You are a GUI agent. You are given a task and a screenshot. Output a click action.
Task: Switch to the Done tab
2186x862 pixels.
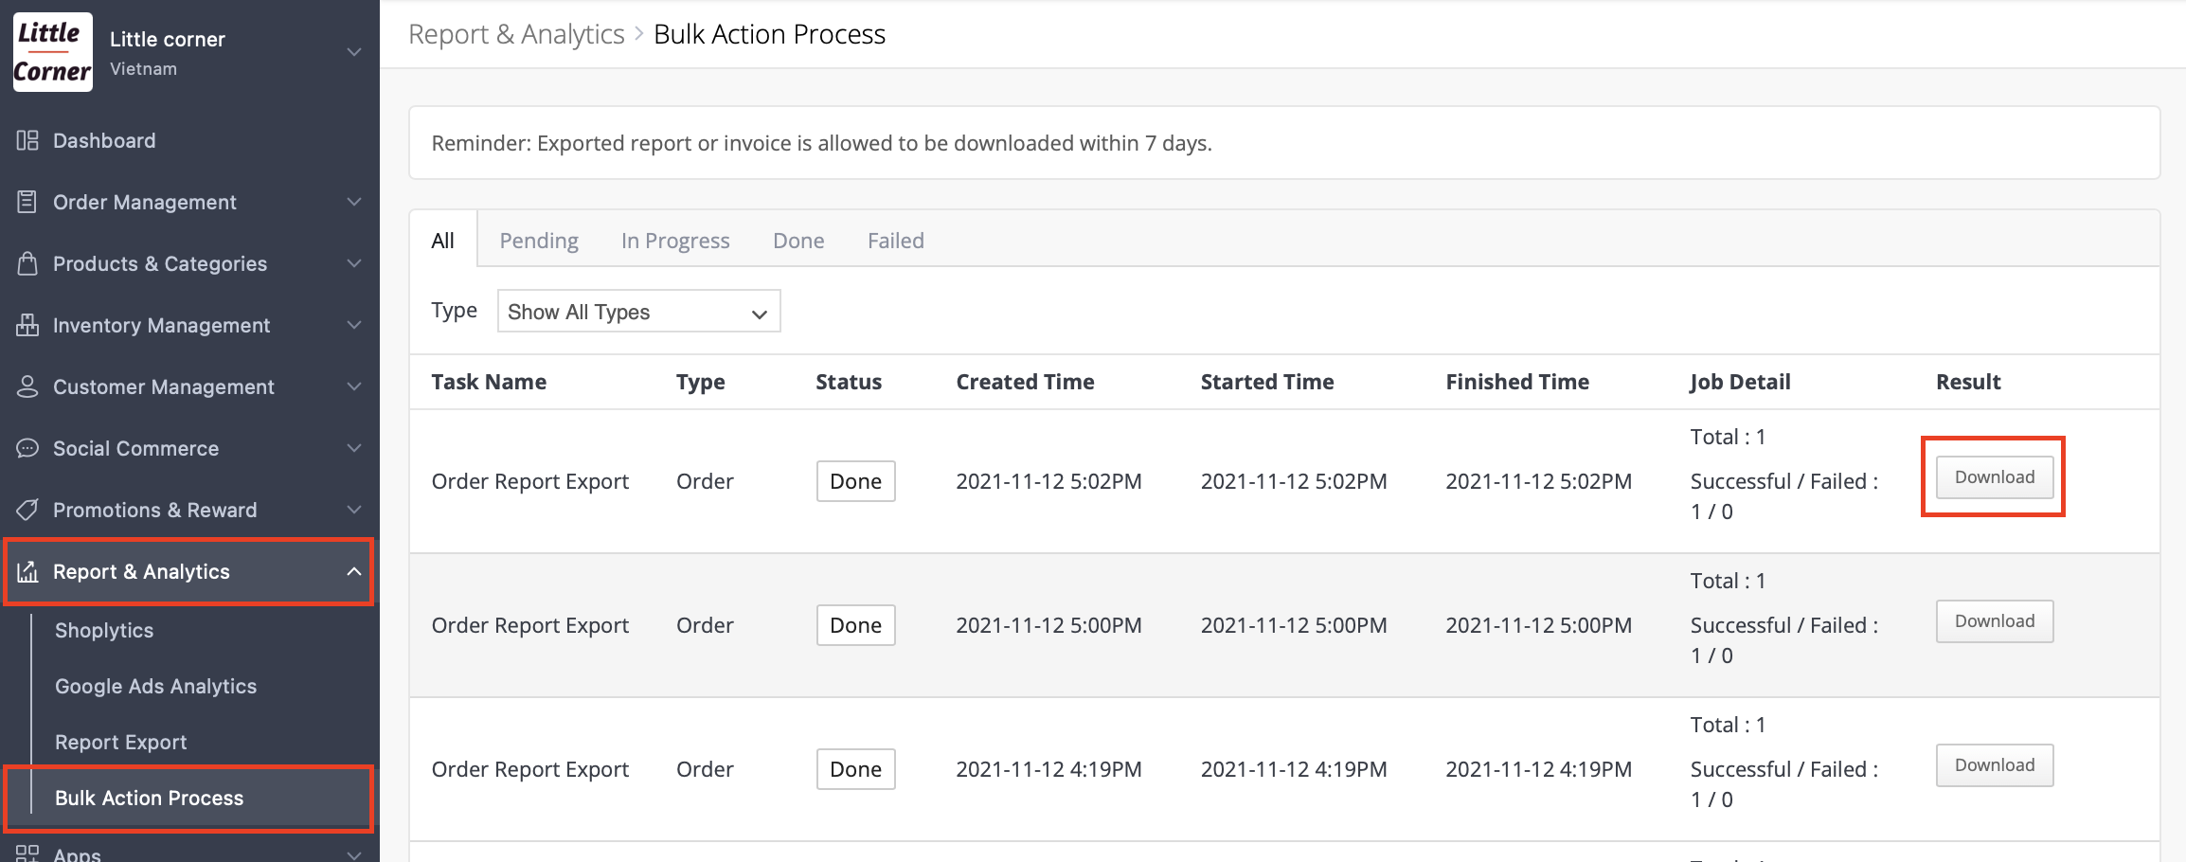click(798, 241)
